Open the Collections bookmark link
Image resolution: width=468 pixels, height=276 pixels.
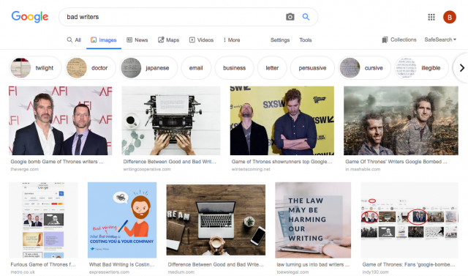[x=399, y=40]
